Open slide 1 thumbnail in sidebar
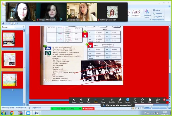Viewport: 172px width, 116px height. (x=13, y=39)
